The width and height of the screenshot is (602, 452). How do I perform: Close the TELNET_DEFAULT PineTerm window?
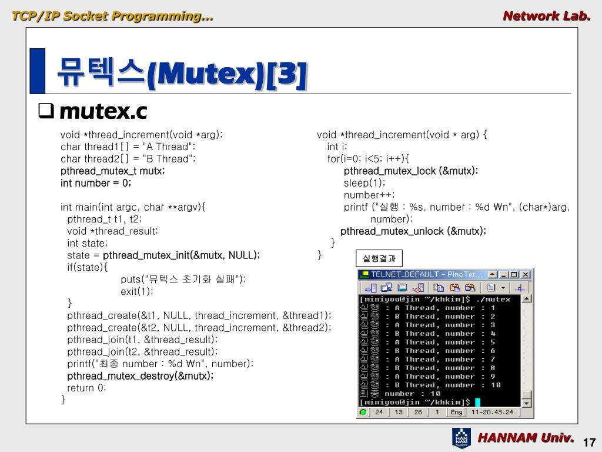[526, 274]
